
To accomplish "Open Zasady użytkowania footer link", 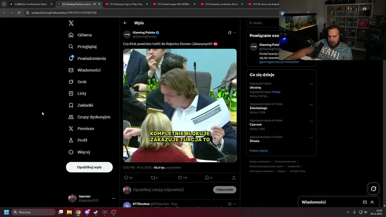I will click(x=260, y=162).
